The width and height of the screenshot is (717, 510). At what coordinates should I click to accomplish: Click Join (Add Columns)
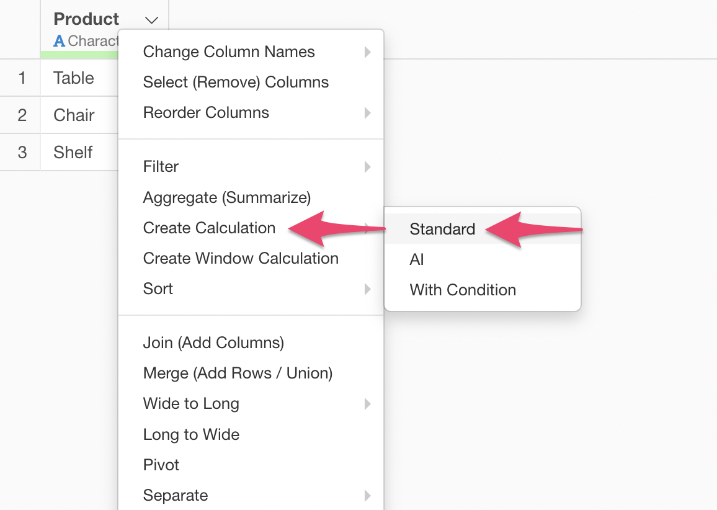pyautogui.click(x=213, y=342)
